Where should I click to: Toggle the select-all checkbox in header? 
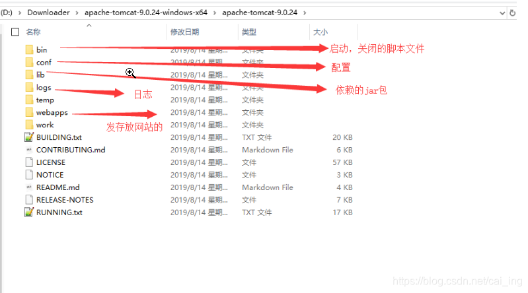tap(15, 32)
